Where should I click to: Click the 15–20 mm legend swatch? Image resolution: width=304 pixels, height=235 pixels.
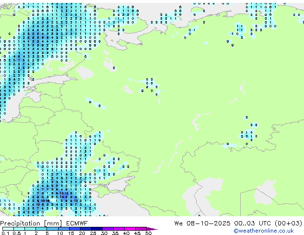74,229
